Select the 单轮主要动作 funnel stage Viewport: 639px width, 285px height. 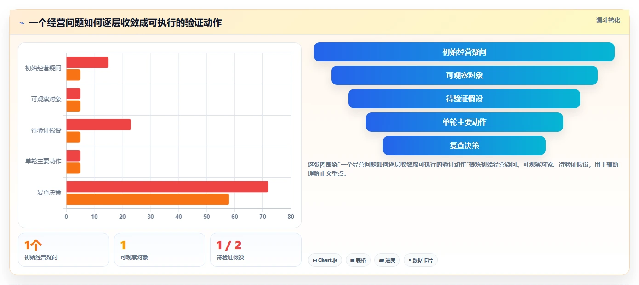point(464,122)
